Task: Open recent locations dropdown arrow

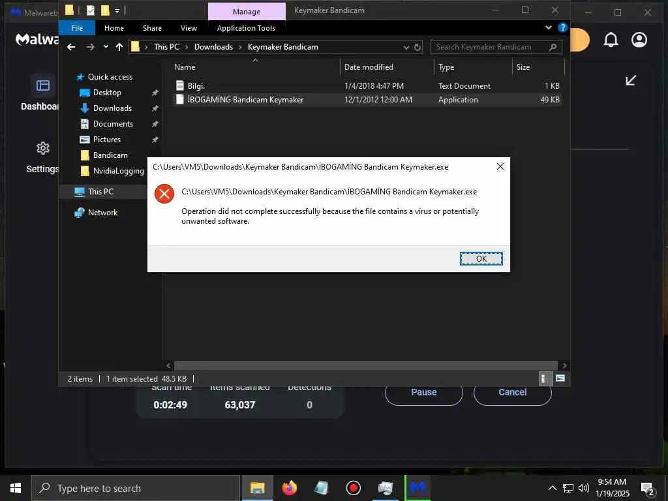Action: (x=106, y=47)
